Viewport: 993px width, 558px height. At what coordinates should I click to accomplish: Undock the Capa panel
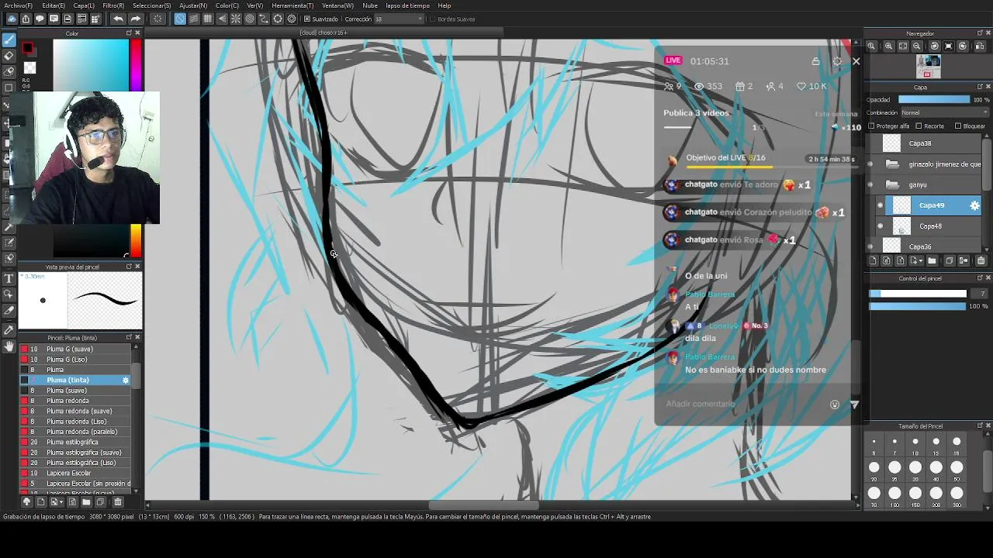point(979,87)
